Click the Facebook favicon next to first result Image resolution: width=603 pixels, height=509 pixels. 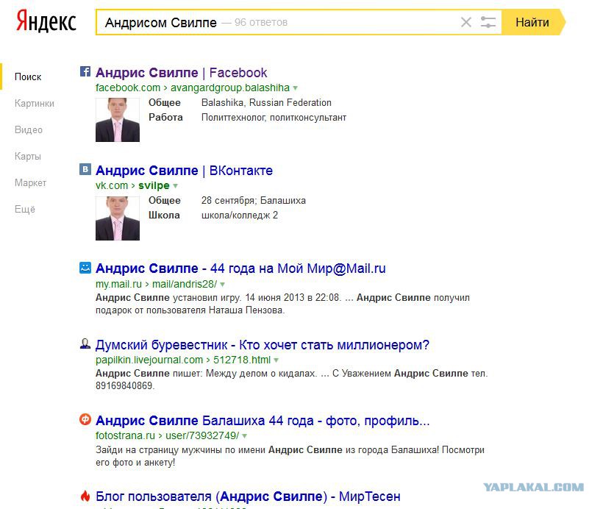(x=85, y=71)
